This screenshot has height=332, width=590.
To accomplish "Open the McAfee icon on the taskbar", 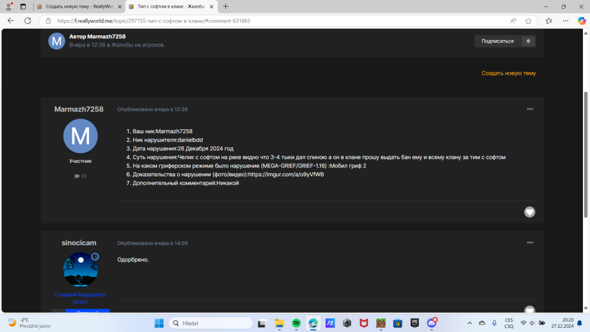I will [x=364, y=323].
